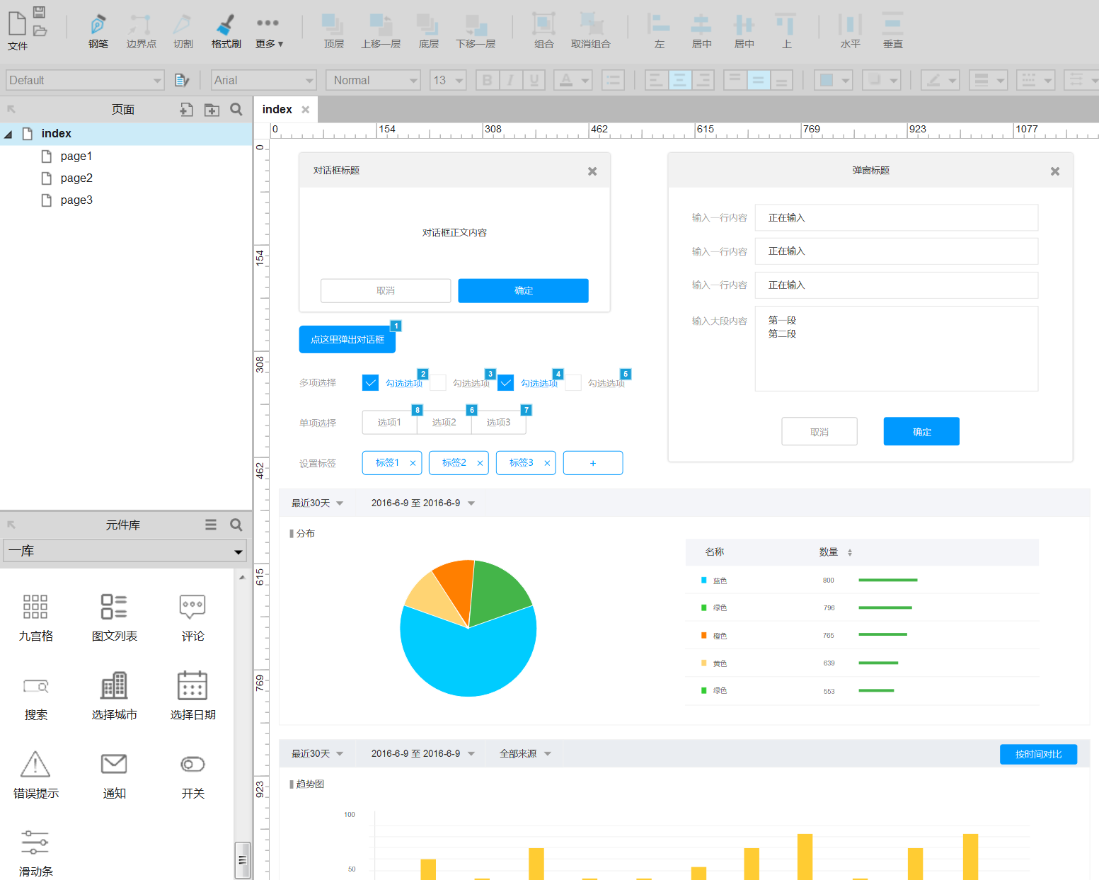Open the Normal font weight dropdown
This screenshot has width=1099, height=880.
tap(373, 80)
